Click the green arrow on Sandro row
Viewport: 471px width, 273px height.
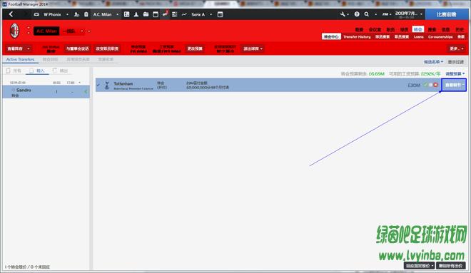pos(86,92)
